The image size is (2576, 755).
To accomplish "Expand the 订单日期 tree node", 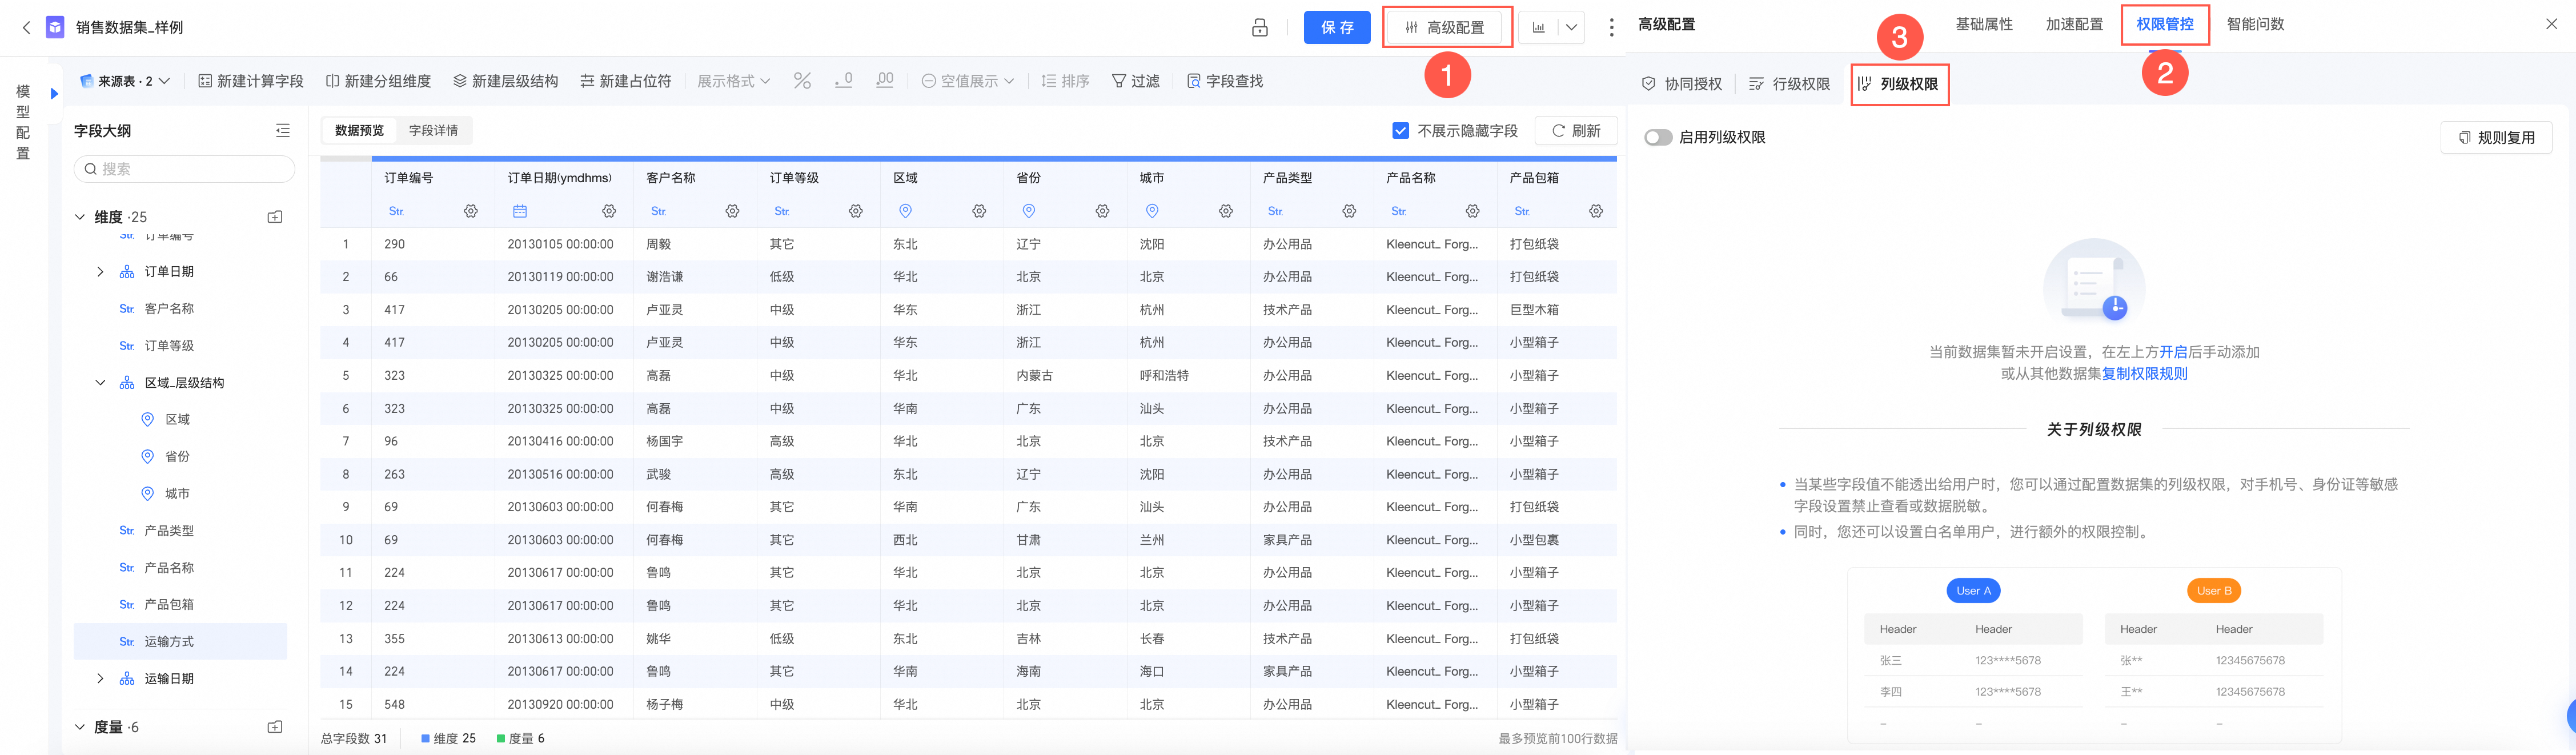I will point(100,272).
